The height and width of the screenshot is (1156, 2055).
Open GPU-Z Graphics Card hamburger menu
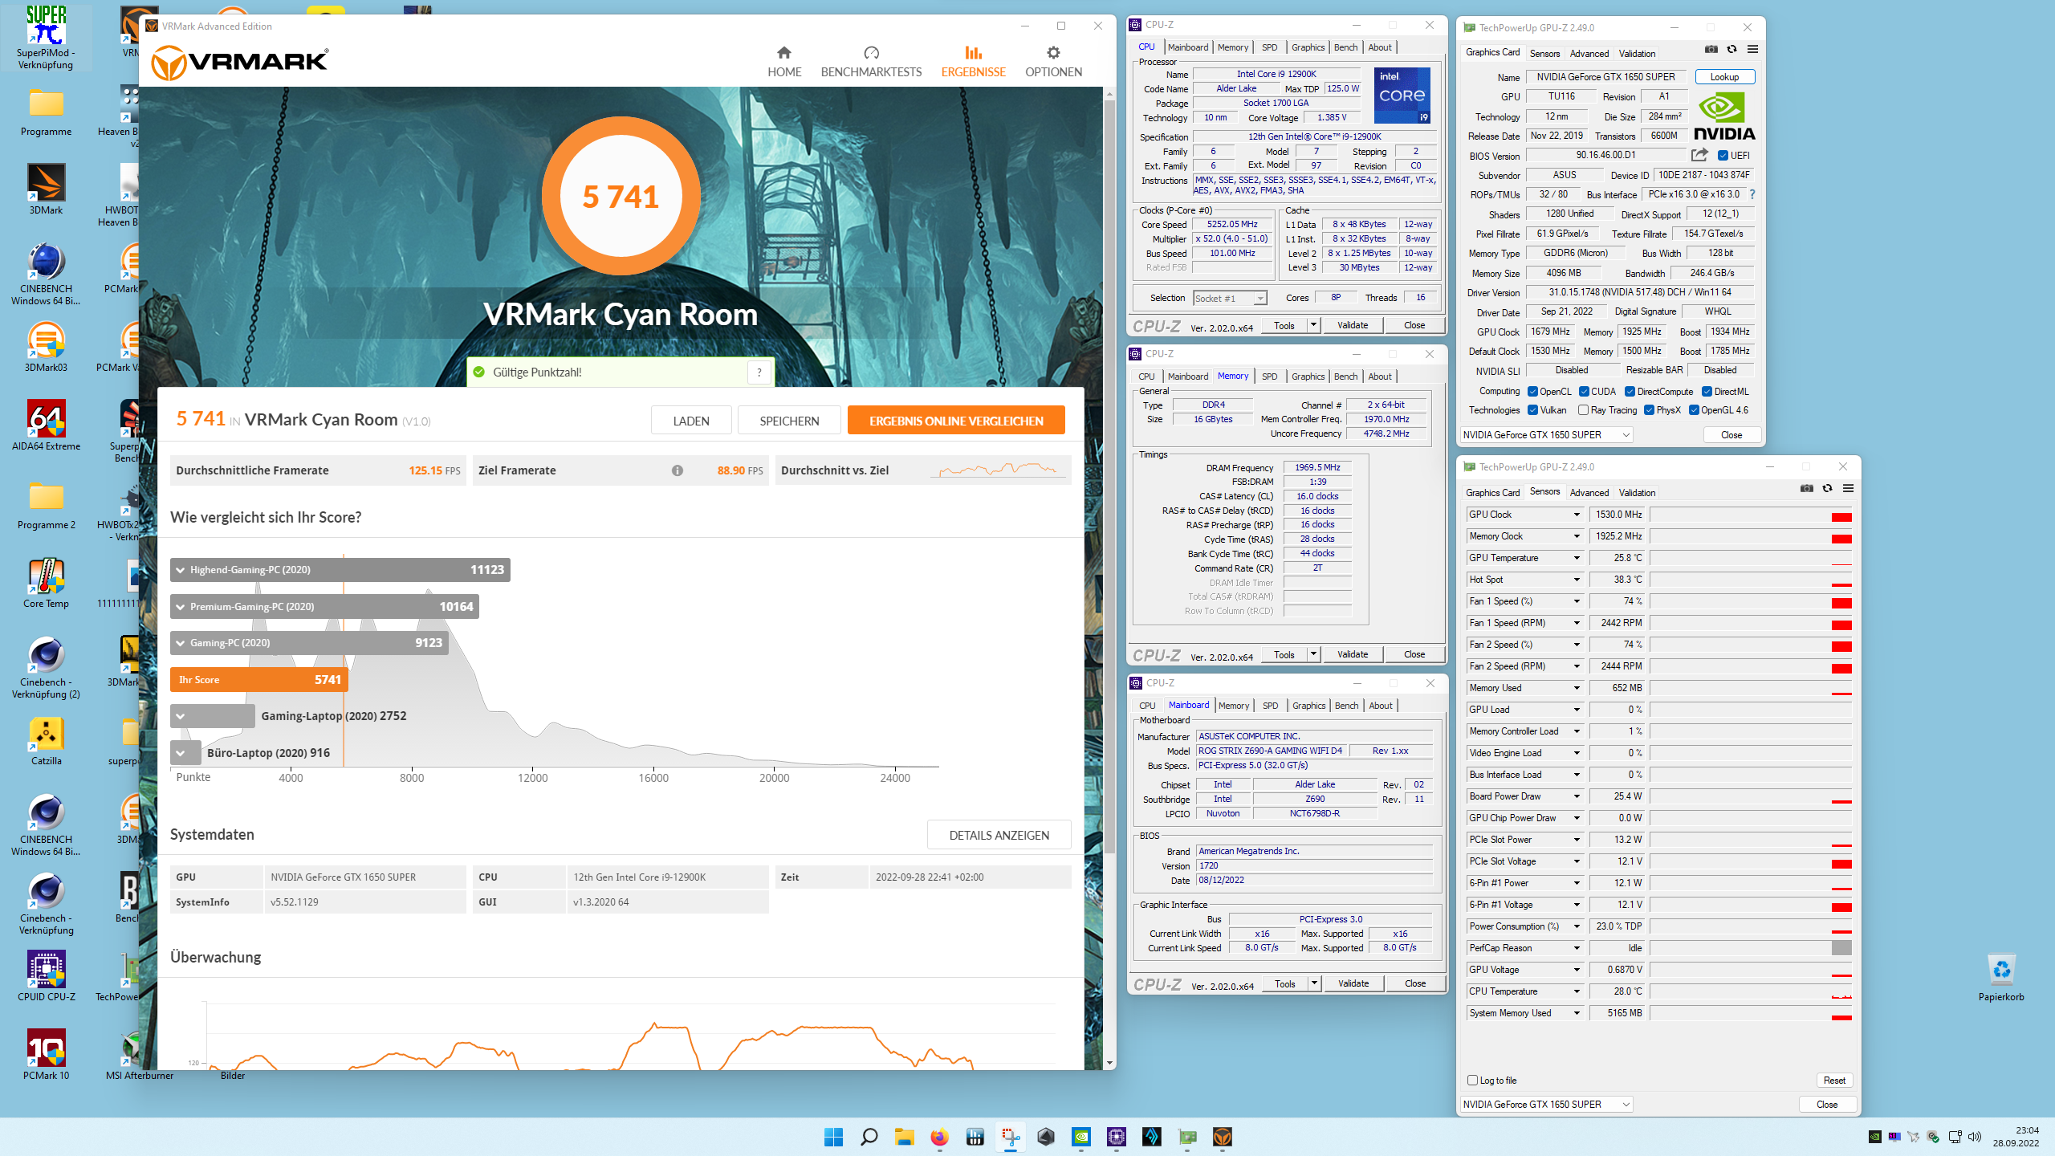click(1752, 50)
